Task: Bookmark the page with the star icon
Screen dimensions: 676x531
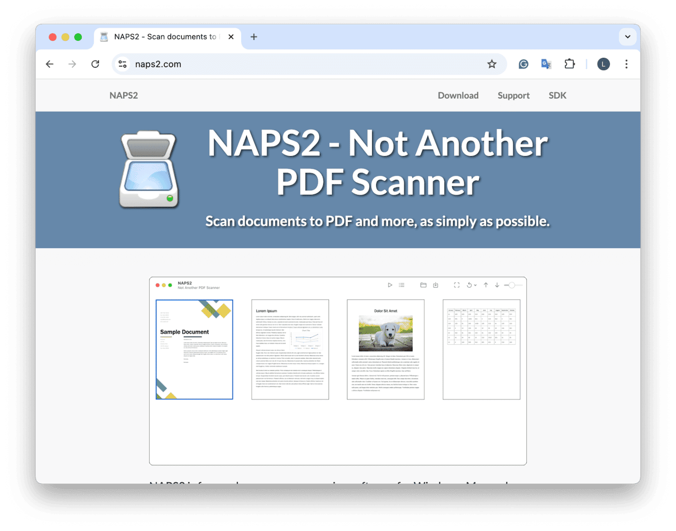Action: pyautogui.click(x=491, y=64)
